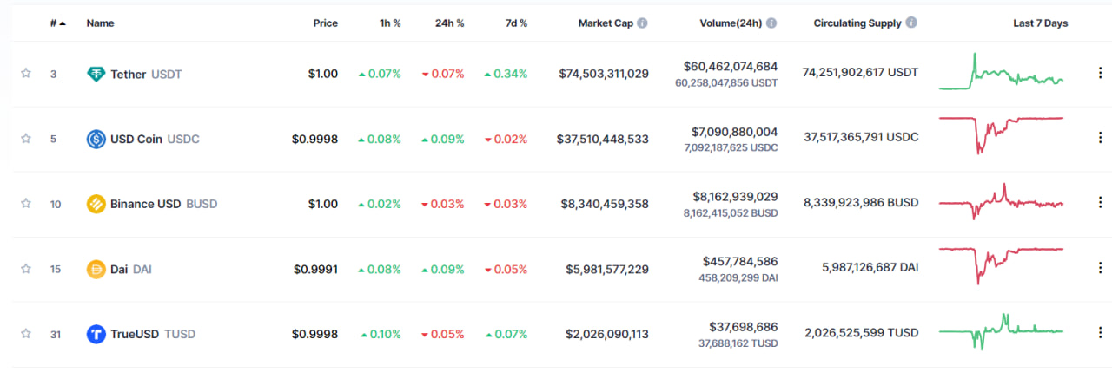Click Dai volume 458,209,299 DAI

[x=738, y=278]
